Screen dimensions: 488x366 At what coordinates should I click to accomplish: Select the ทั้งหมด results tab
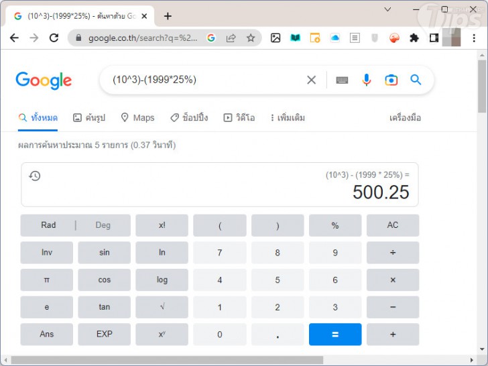tap(38, 118)
